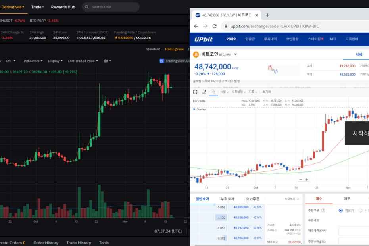The image size is (369, 246).
Task: Expand the Last Traded Price dropdown
Action: 83,61
